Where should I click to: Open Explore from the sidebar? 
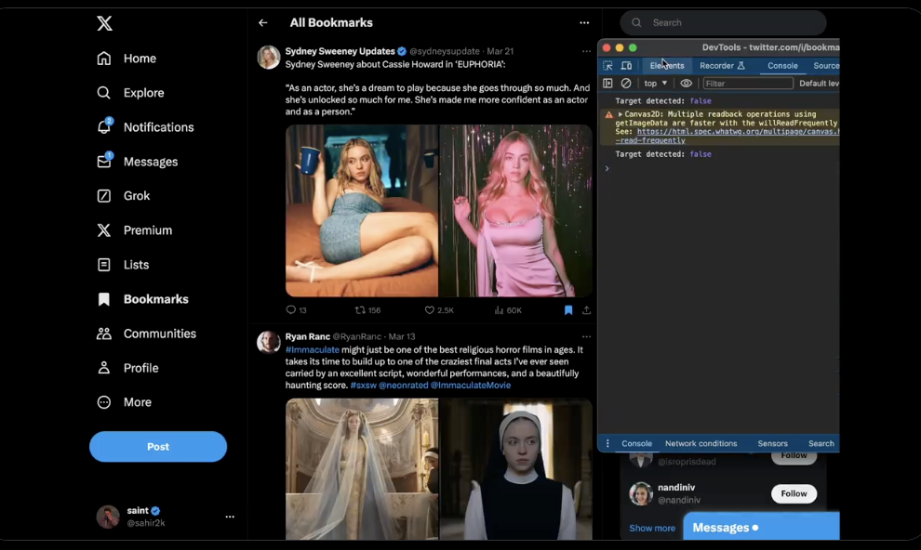[x=130, y=93]
